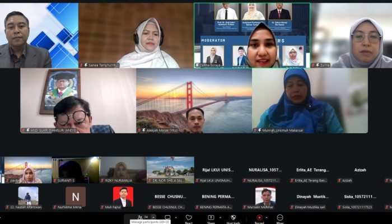Viewport: 392px width, 224px height.
Task: Click 'Siska_105721117523' name label
Action: [x=357, y=207]
